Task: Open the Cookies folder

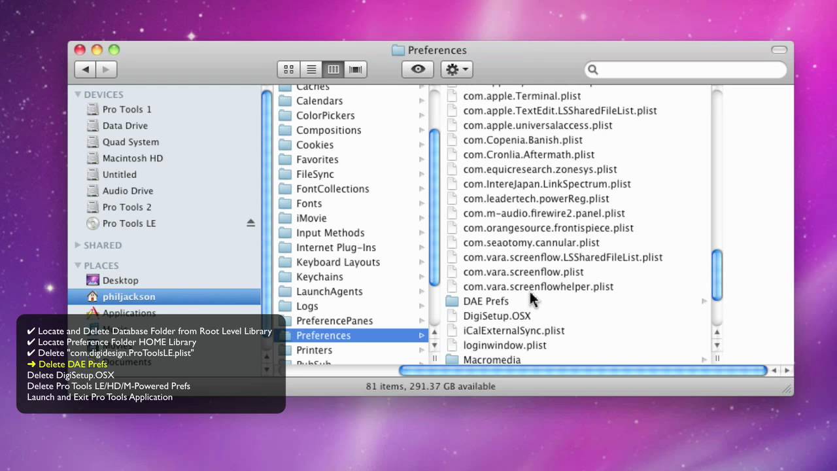Action: [x=315, y=145]
